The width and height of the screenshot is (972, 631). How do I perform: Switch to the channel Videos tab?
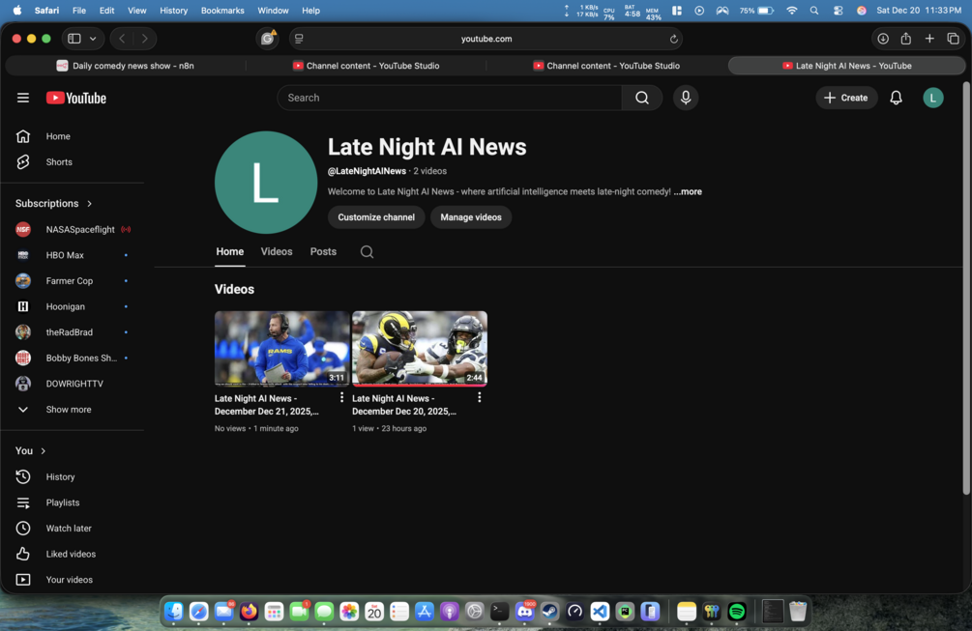[277, 251]
